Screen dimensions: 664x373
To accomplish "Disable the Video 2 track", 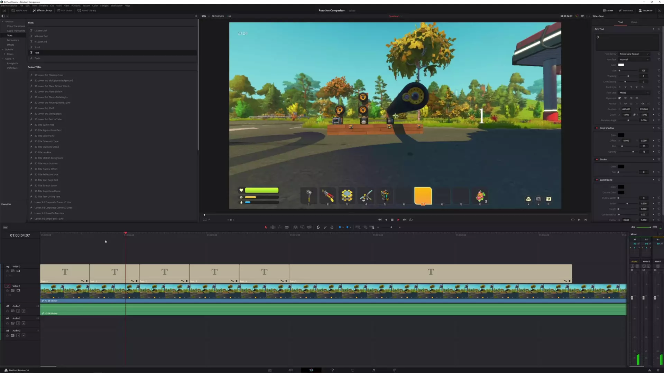I will (x=18, y=271).
